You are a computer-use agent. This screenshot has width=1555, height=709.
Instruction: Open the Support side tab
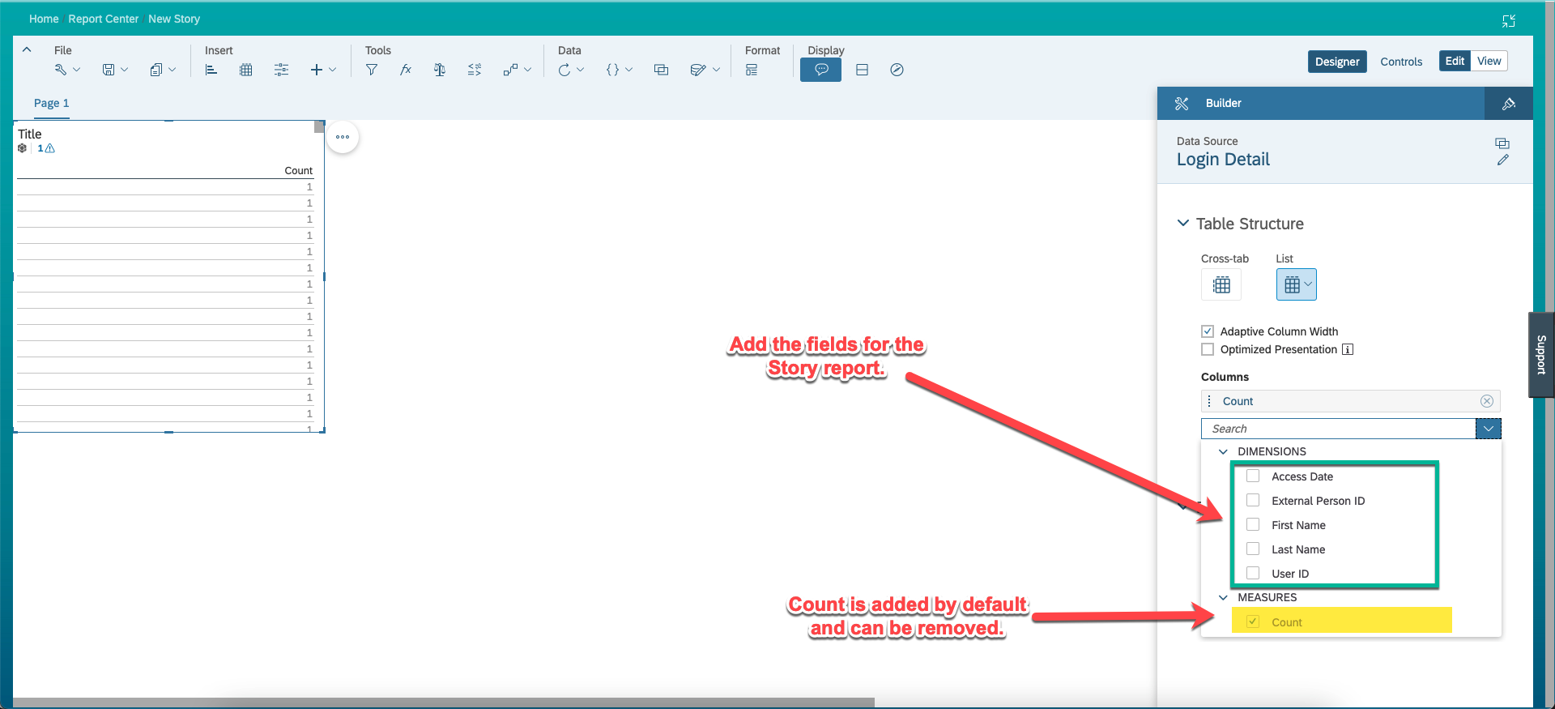pyautogui.click(x=1541, y=355)
